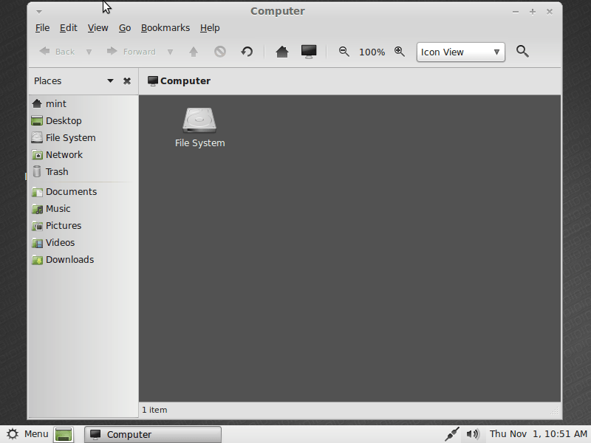Reload the current location
This screenshot has width=591, height=443.
pos(247,52)
